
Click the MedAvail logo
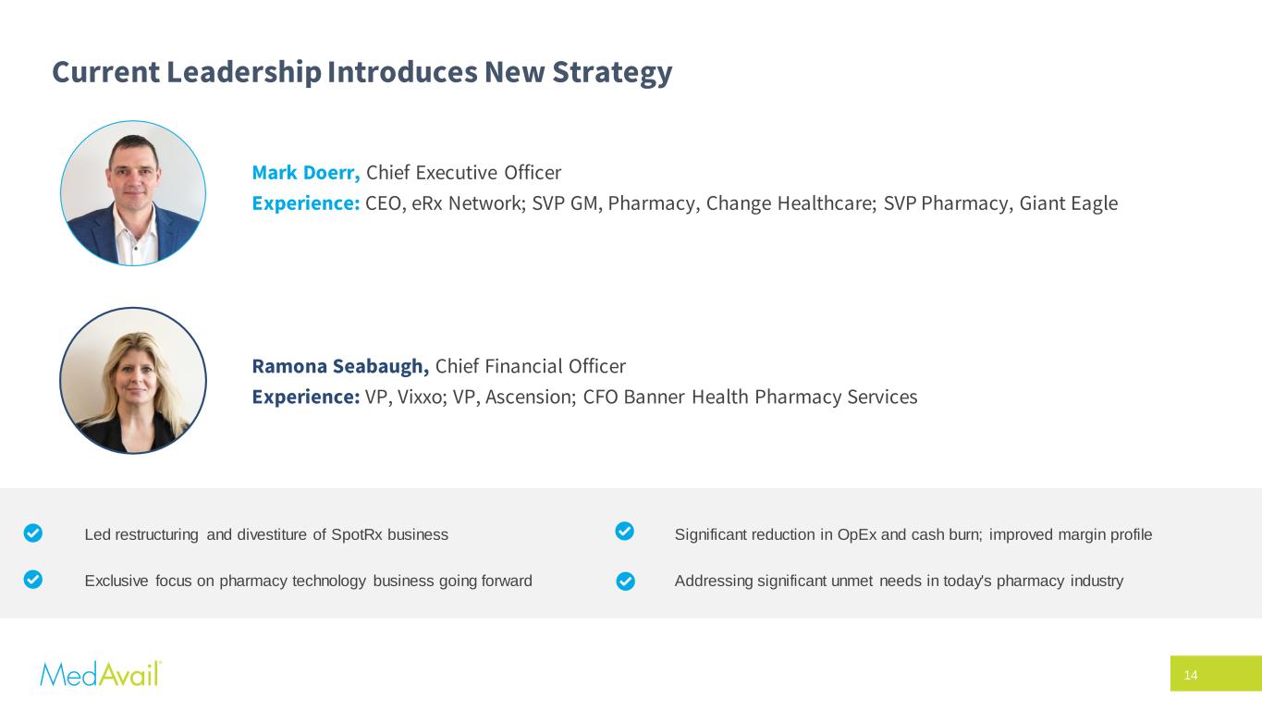101,673
